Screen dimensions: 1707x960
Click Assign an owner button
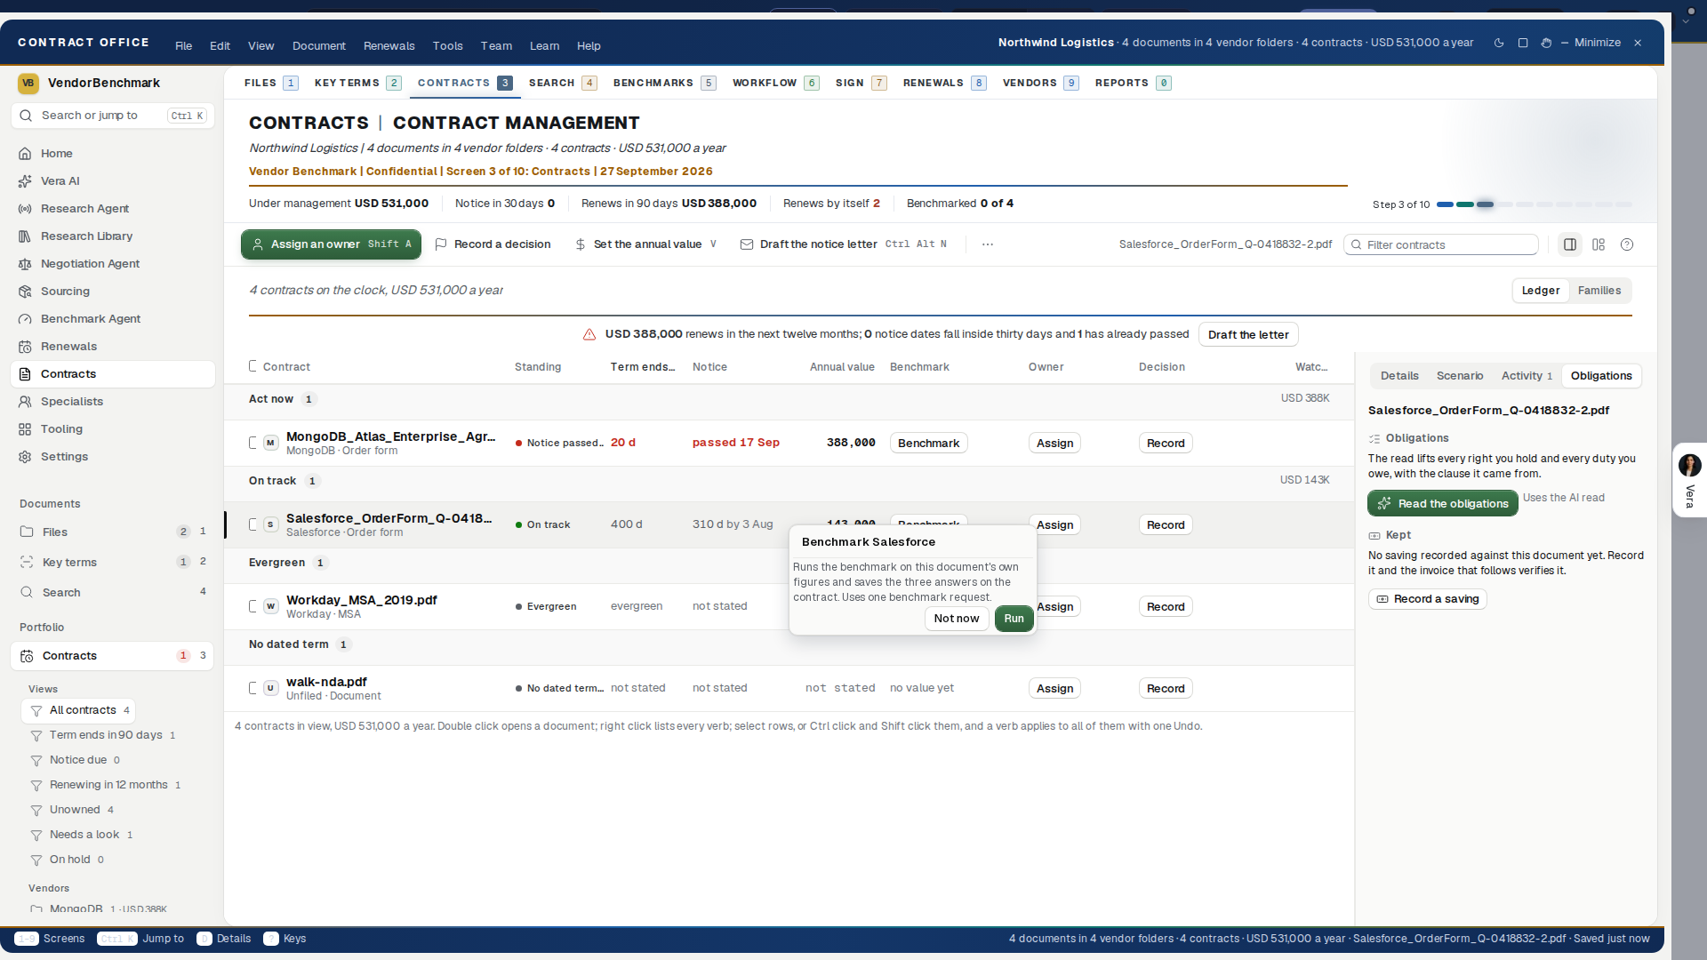(x=331, y=244)
